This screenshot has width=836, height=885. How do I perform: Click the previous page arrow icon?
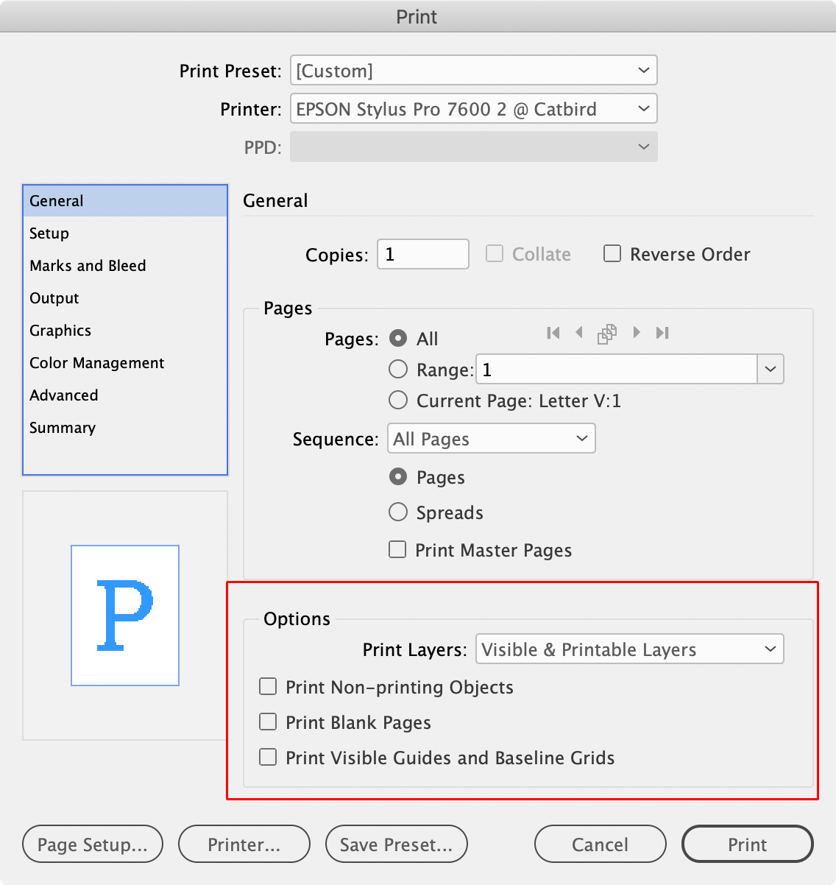[x=580, y=333]
